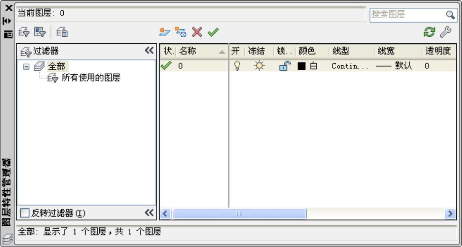462x247 pixels.
Task: Open layer settings wrench icon
Action: pos(446,32)
